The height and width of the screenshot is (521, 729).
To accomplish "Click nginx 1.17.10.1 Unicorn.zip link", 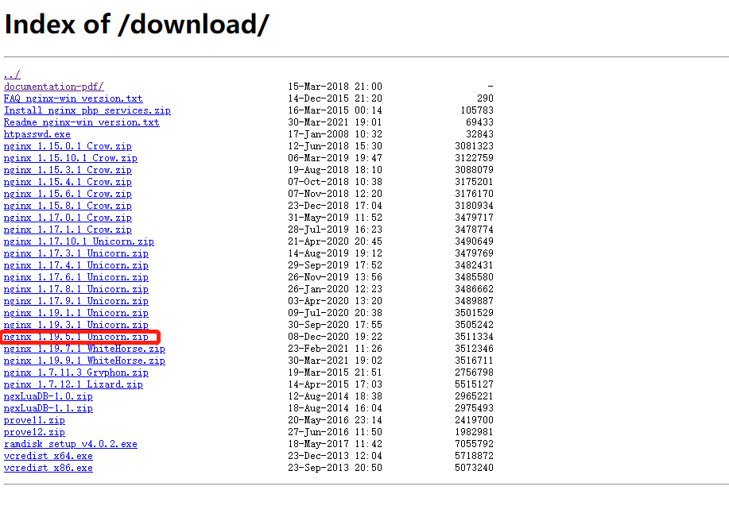I will pos(76,241).
